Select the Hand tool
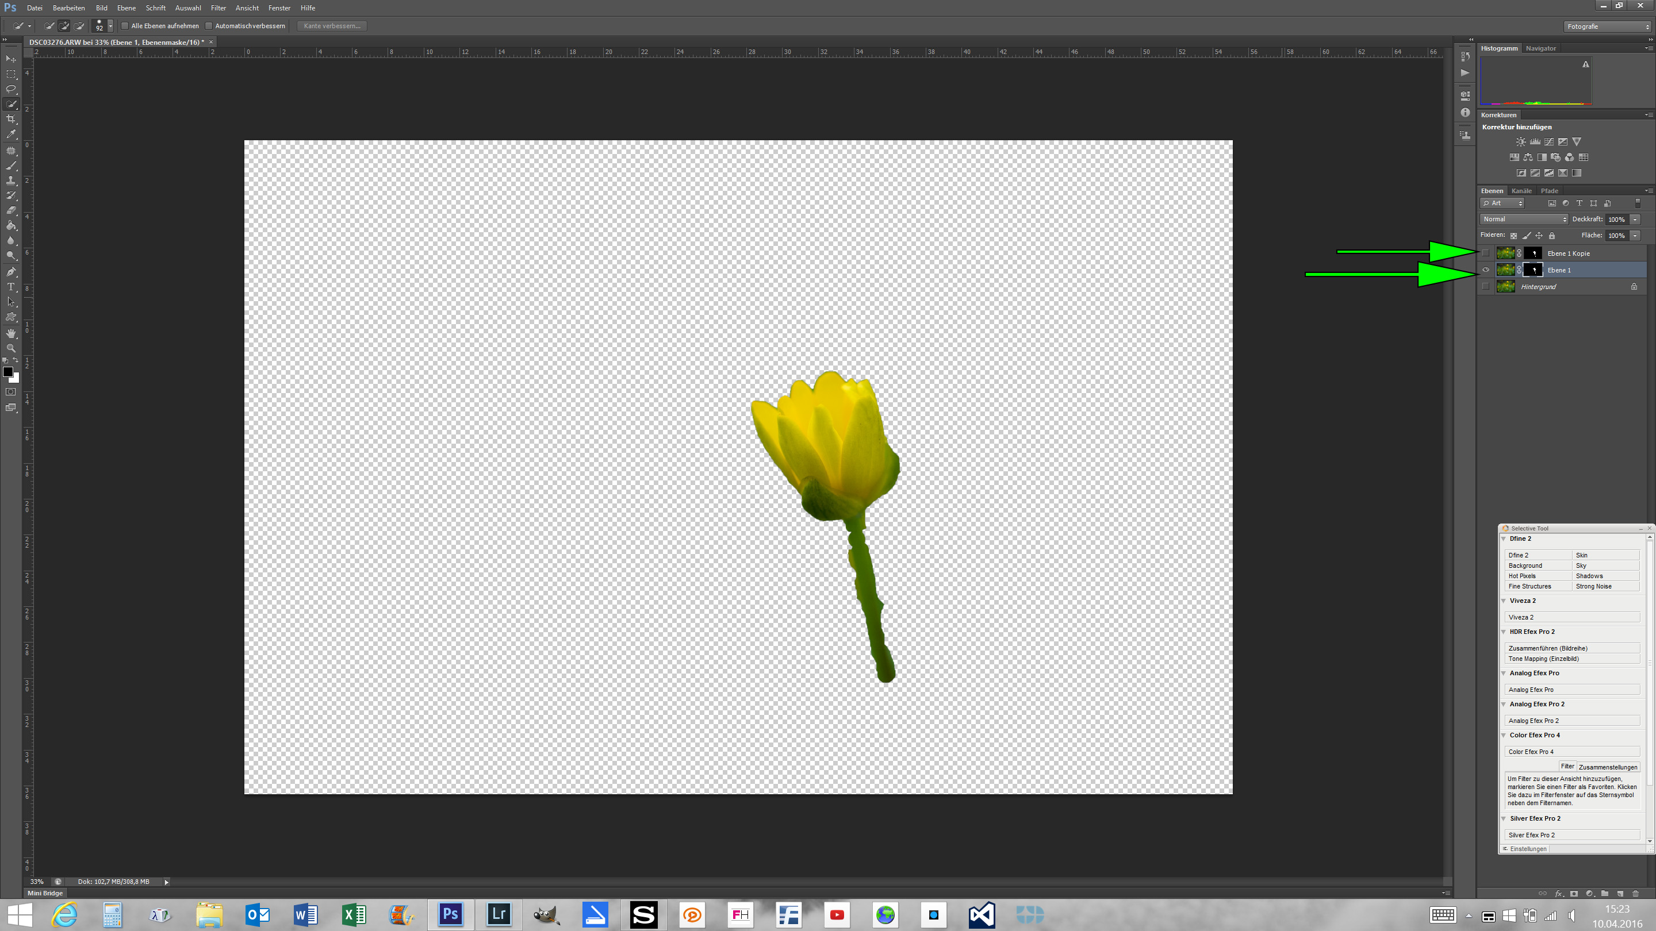1656x931 pixels. 11,333
